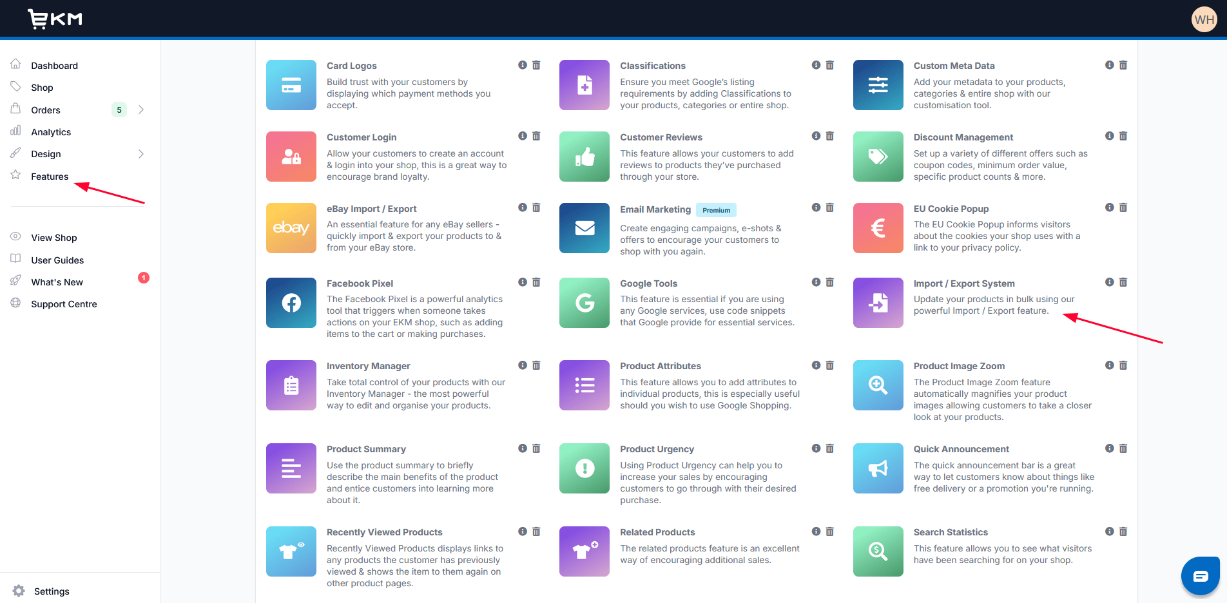This screenshot has height=603, width=1227.
Task: Remove the Quick Announcement feature via trash
Action: click(1123, 448)
